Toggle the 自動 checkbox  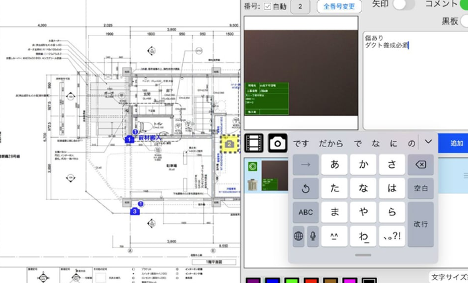(267, 6)
